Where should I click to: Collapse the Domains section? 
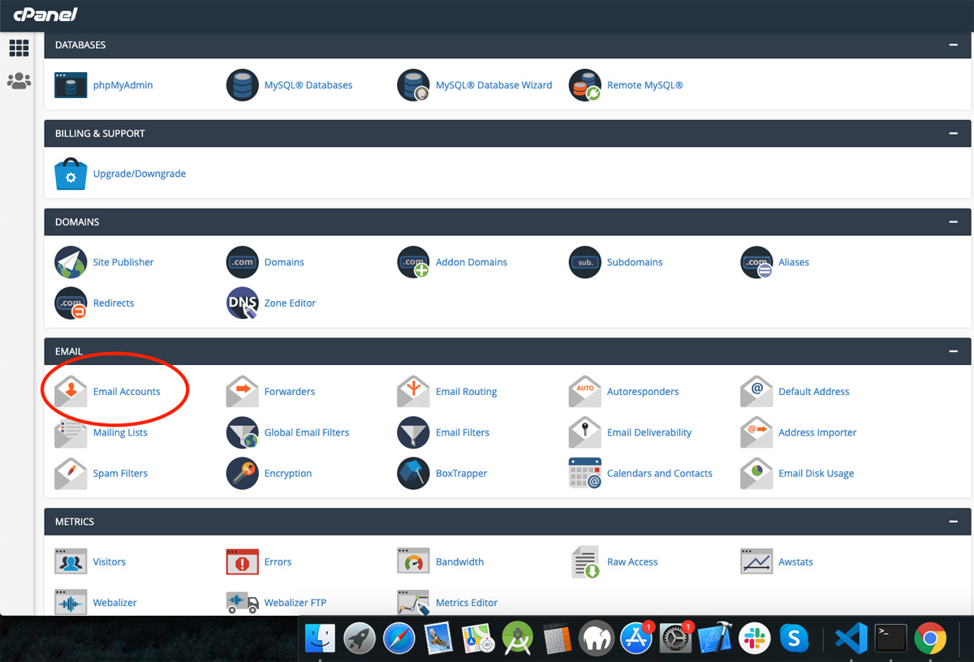953,222
